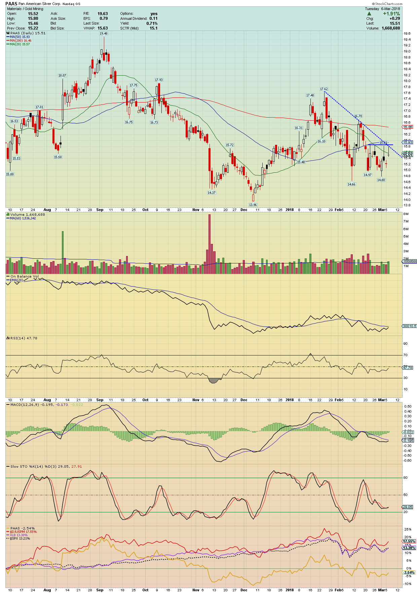Screen dimensions: 417x593
Task: Click the PAAS ticker symbol in the title
Action: pos(11,4)
